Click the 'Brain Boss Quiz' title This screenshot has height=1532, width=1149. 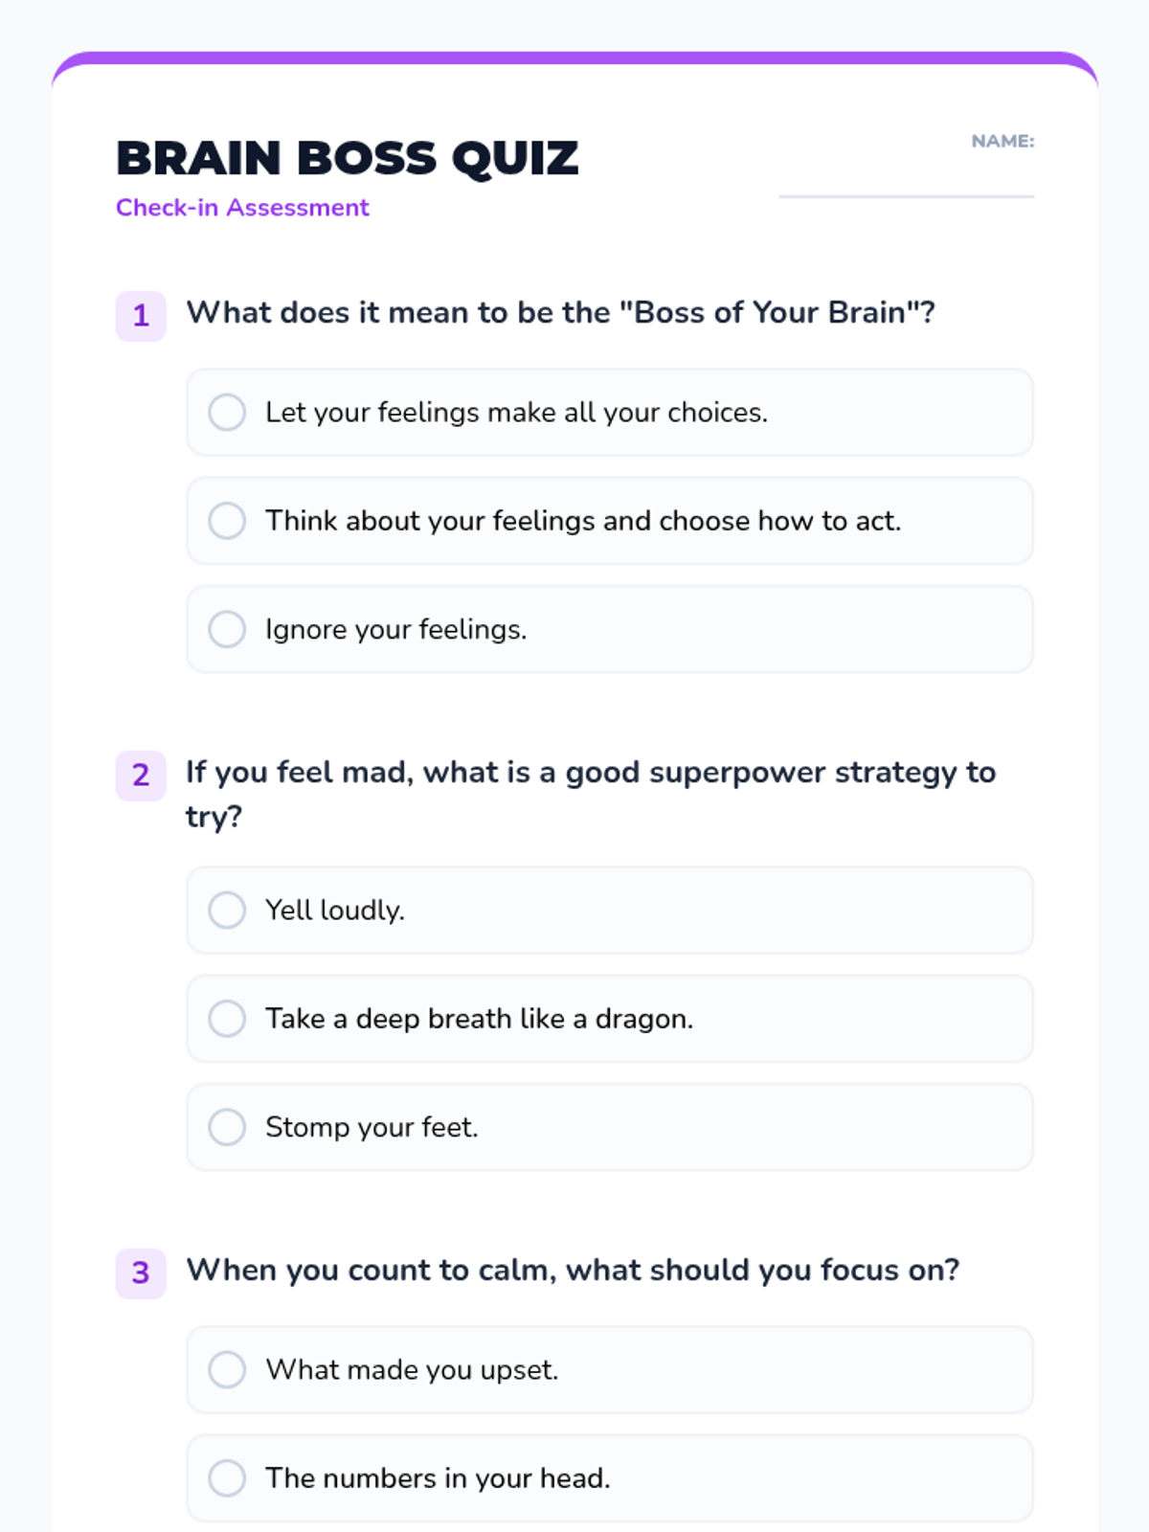coord(348,158)
